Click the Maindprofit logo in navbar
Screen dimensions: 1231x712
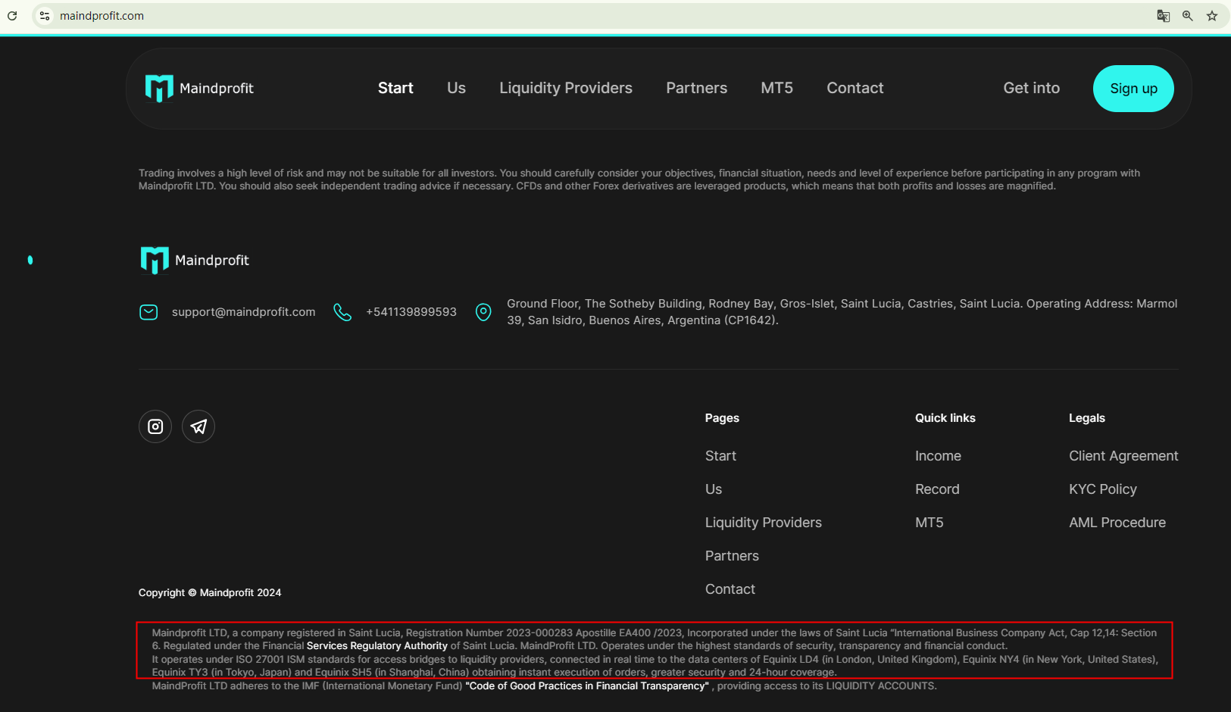click(199, 89)
